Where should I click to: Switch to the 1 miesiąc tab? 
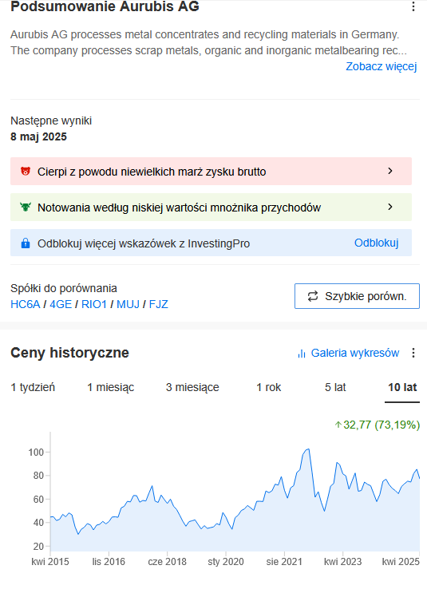pos(110,387)
